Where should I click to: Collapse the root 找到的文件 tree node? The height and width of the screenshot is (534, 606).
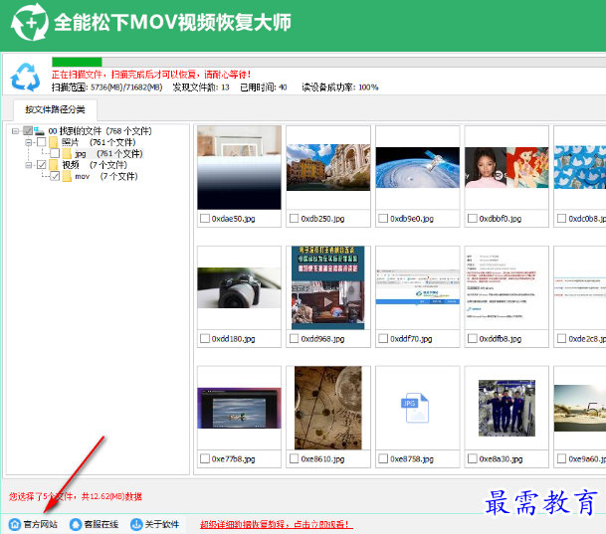[x=15, y=131]
